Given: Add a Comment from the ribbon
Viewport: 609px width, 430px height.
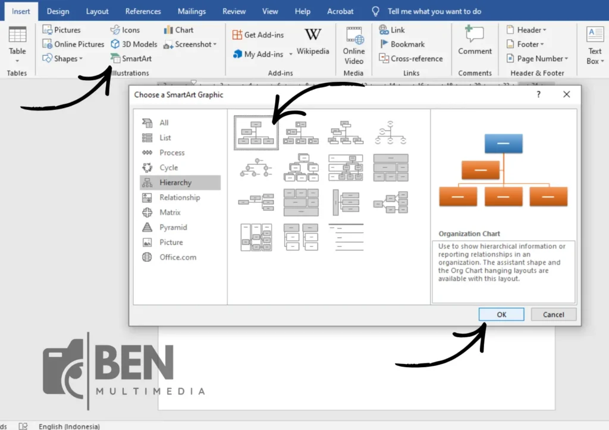Looking at the screenshot, I should click(x=475, y=42).
